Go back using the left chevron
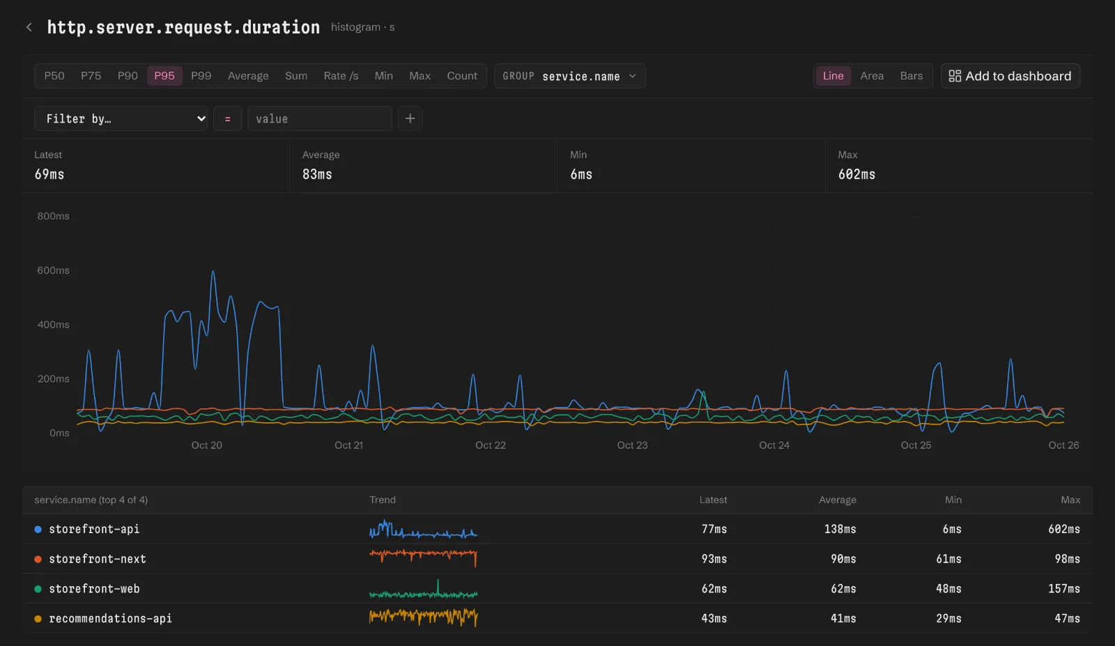Viewport: 1115px width, 646px height. click(29, 27)
